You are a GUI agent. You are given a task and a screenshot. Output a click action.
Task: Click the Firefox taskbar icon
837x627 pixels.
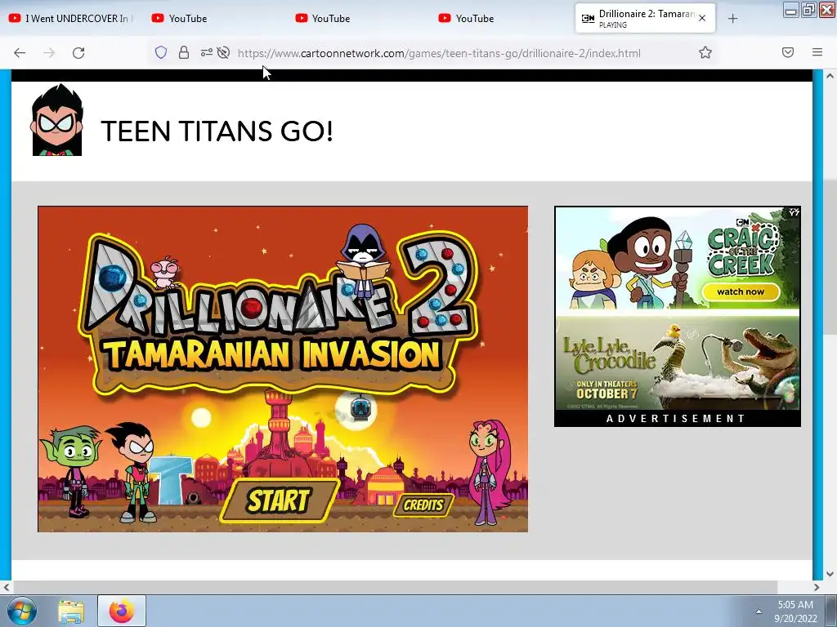pos(122,611)
